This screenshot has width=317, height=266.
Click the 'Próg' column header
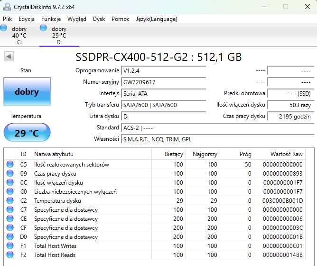click(237, 154)
